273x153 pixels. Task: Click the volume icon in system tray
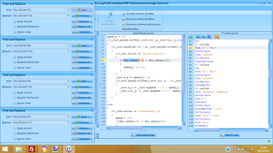(x=243, y=149)
